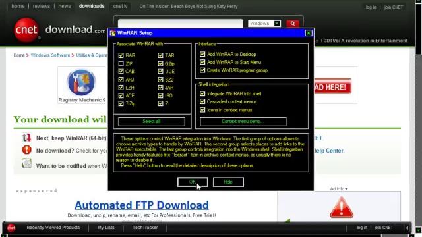Click the page scrollbar down arrow
Screen dimensions: 422x237
coord(419,230)
